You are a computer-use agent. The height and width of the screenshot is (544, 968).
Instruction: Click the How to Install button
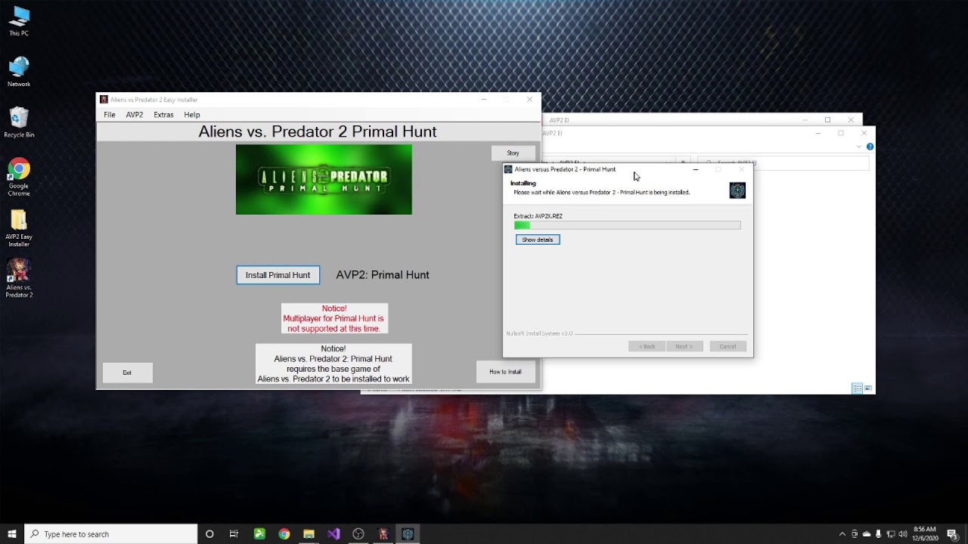point(505,372)
